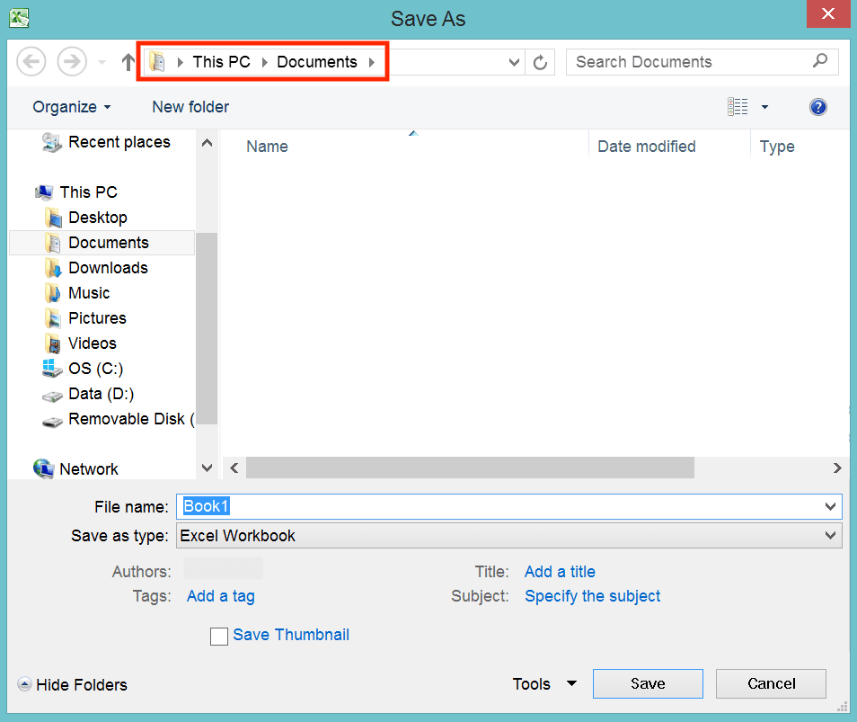Click the folder icon in the address bar

pyautogui.click(x=157, y=62)
